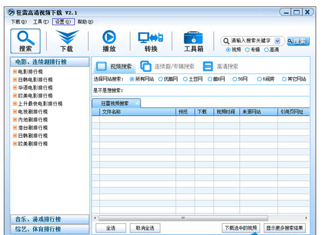
Task: Click the 全选 button
Action: point(111,228)
